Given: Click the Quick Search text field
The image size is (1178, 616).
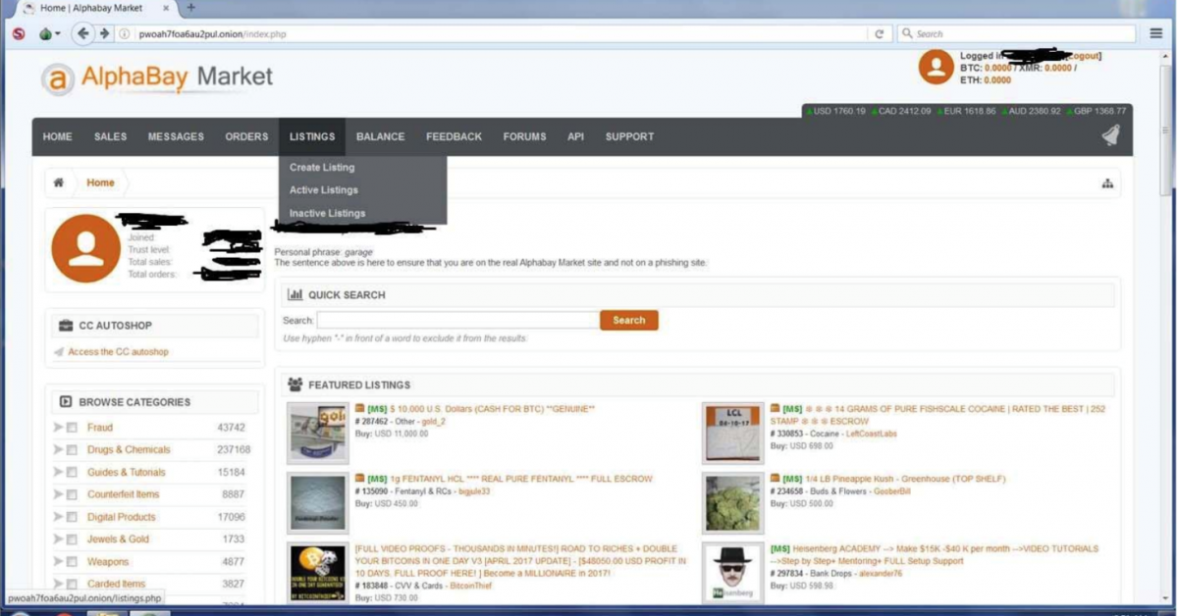Looking at the screenshot, I should pos(457,320).
